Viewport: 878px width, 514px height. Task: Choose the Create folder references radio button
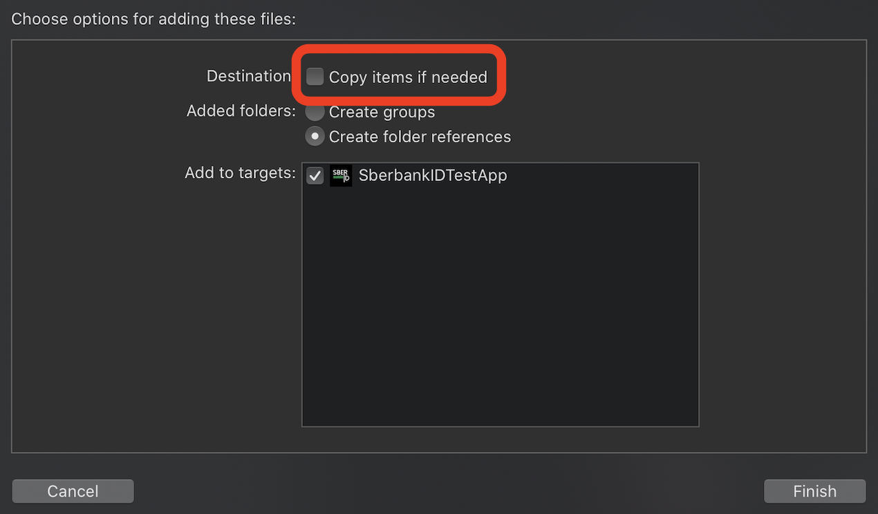click(x=315, y=137)
